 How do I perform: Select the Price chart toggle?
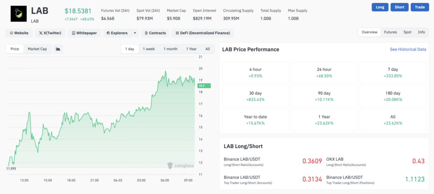tap(15, 49)
